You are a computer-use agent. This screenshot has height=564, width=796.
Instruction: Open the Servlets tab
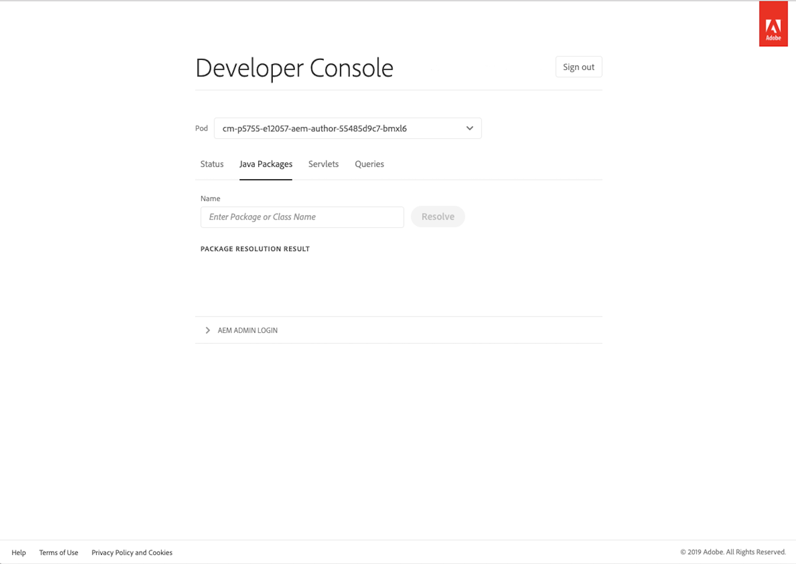323,164
